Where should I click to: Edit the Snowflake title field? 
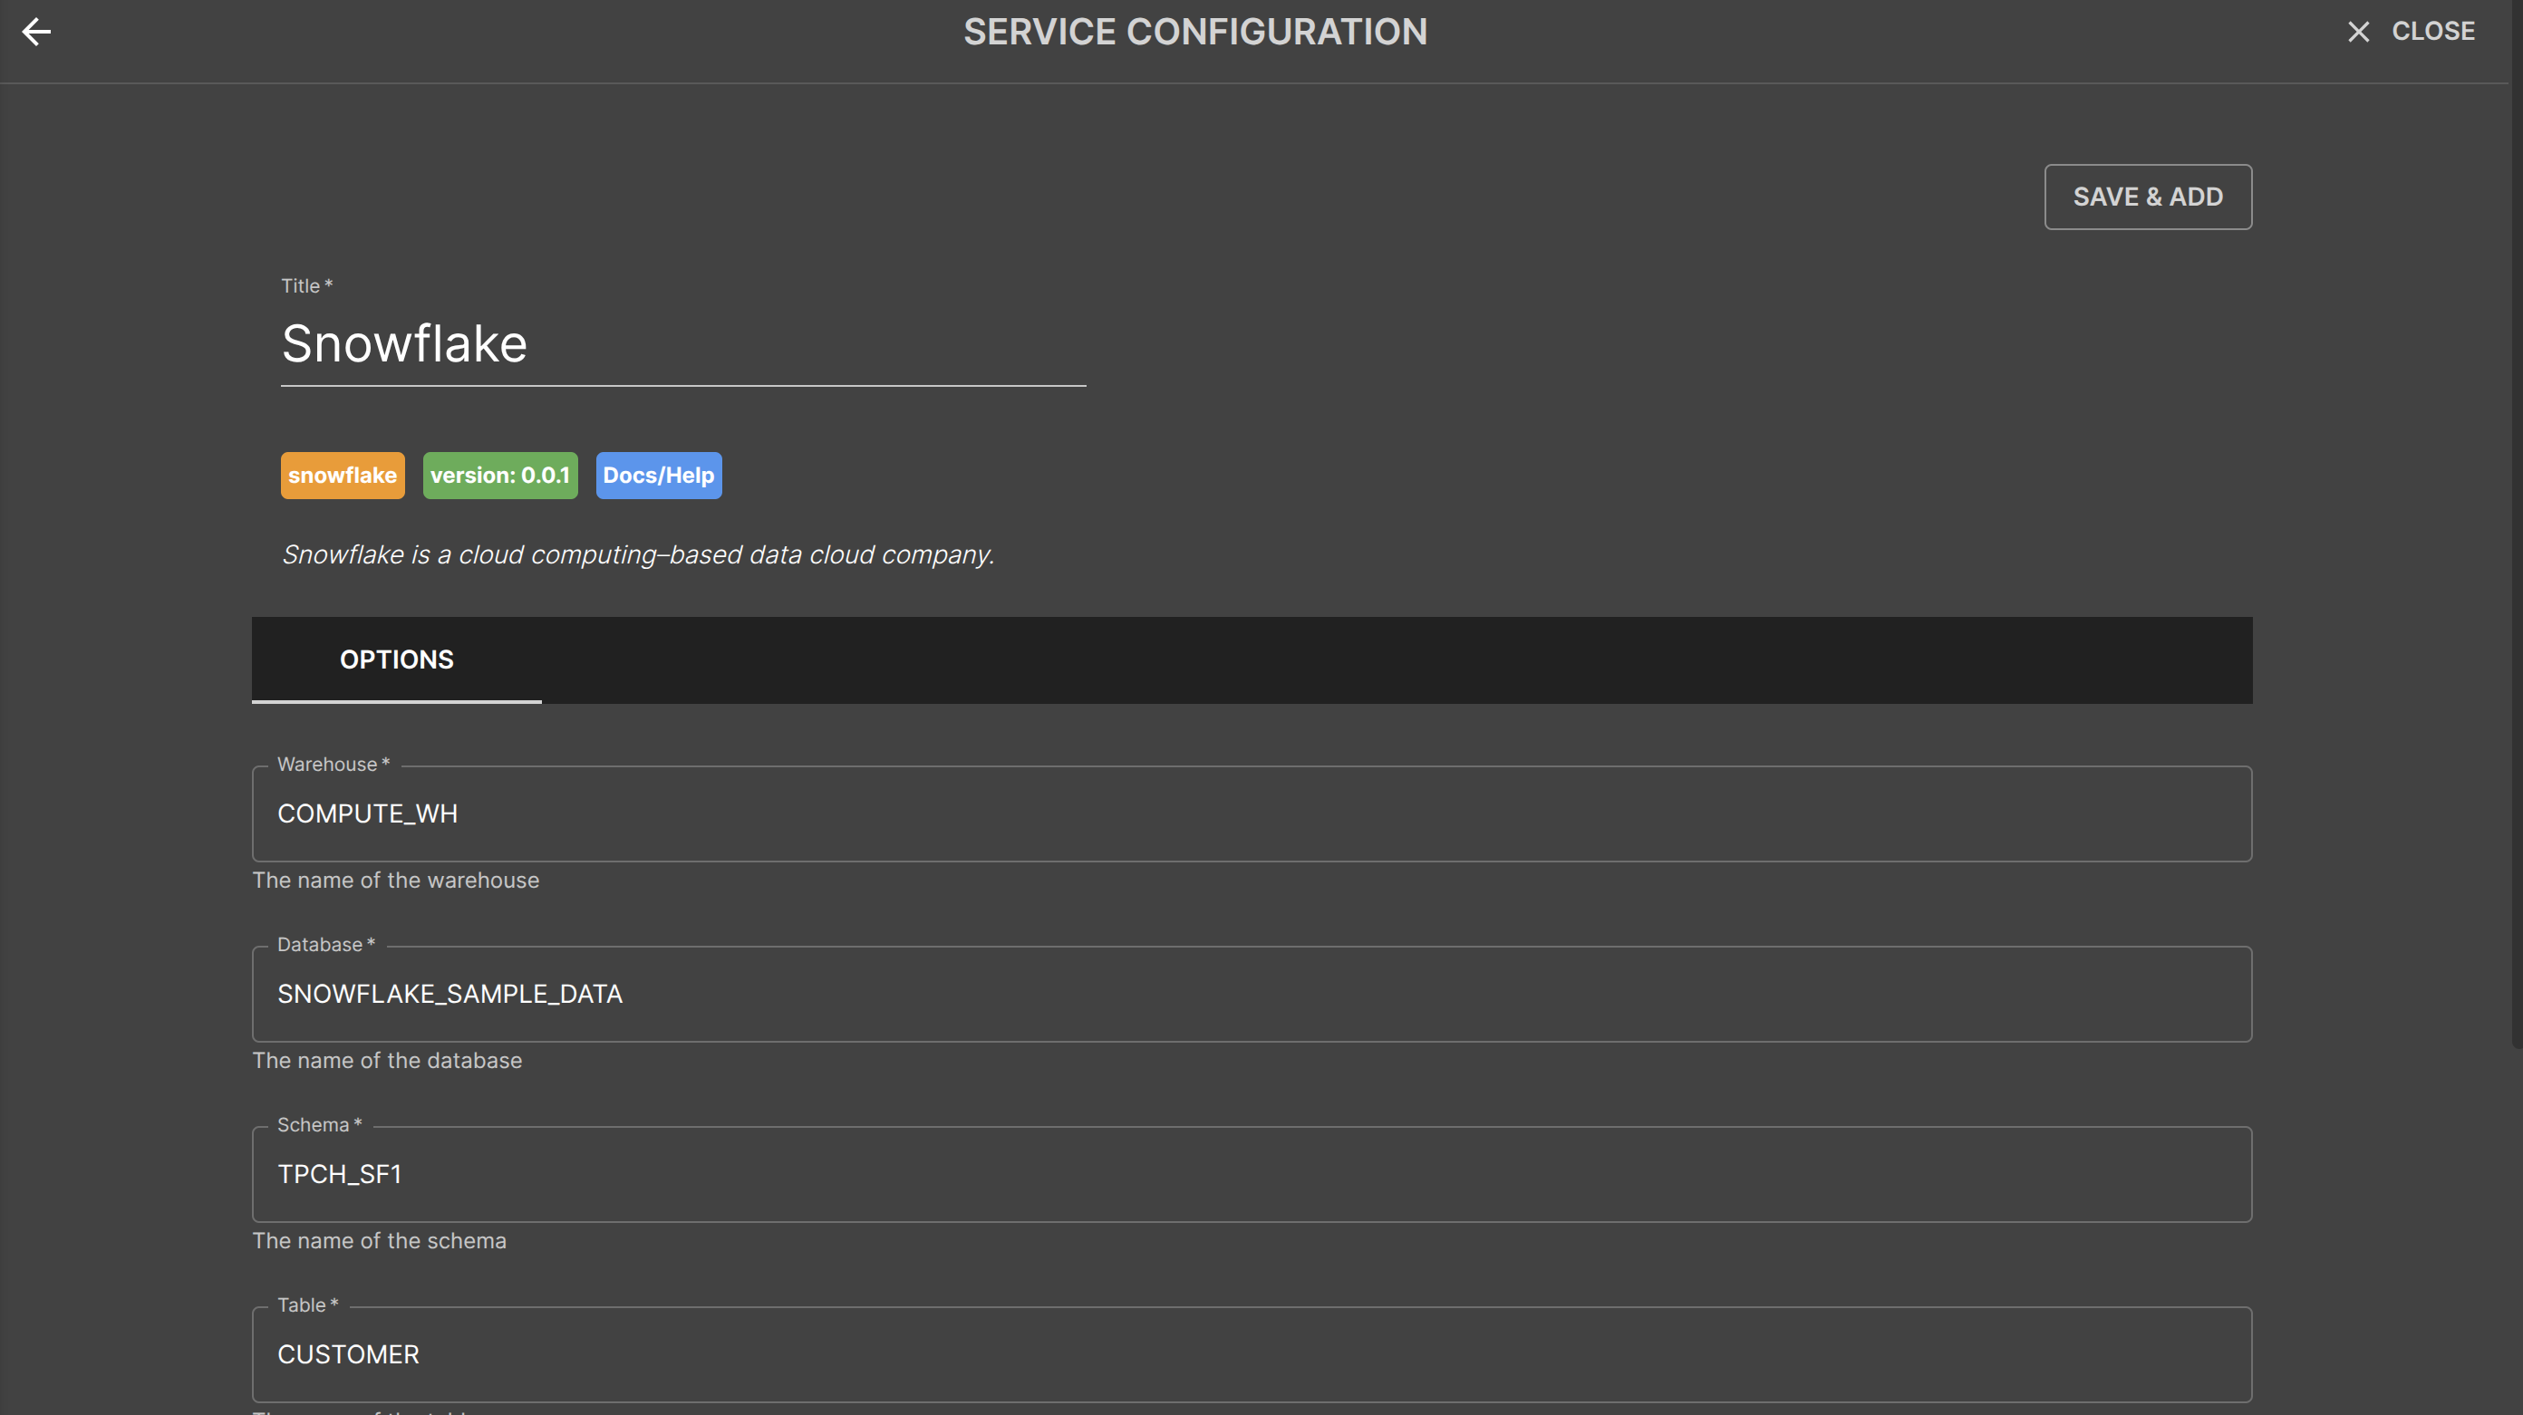[x=682, y=345]
